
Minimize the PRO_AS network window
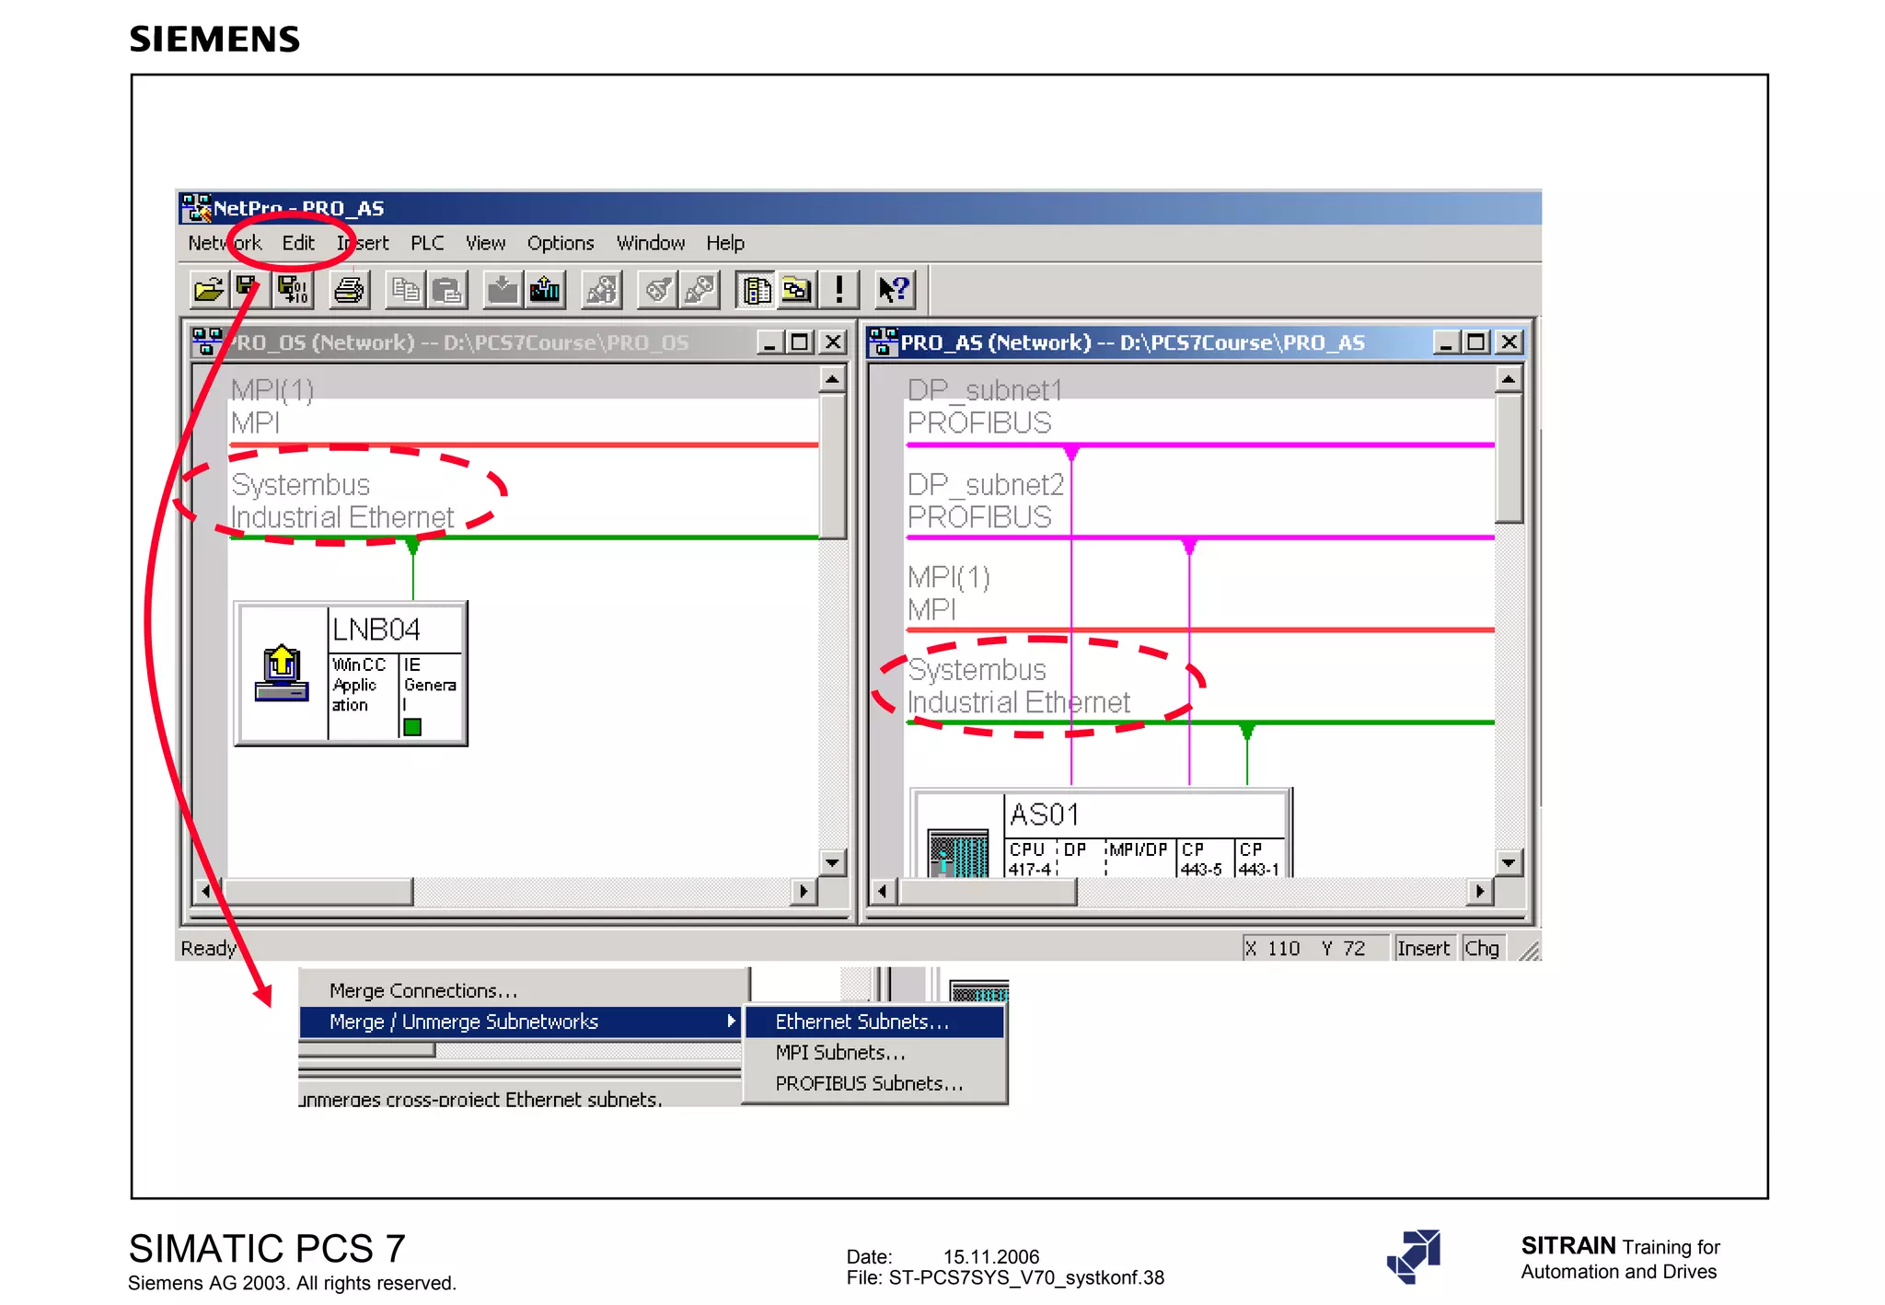click(x=1446, y=342)
